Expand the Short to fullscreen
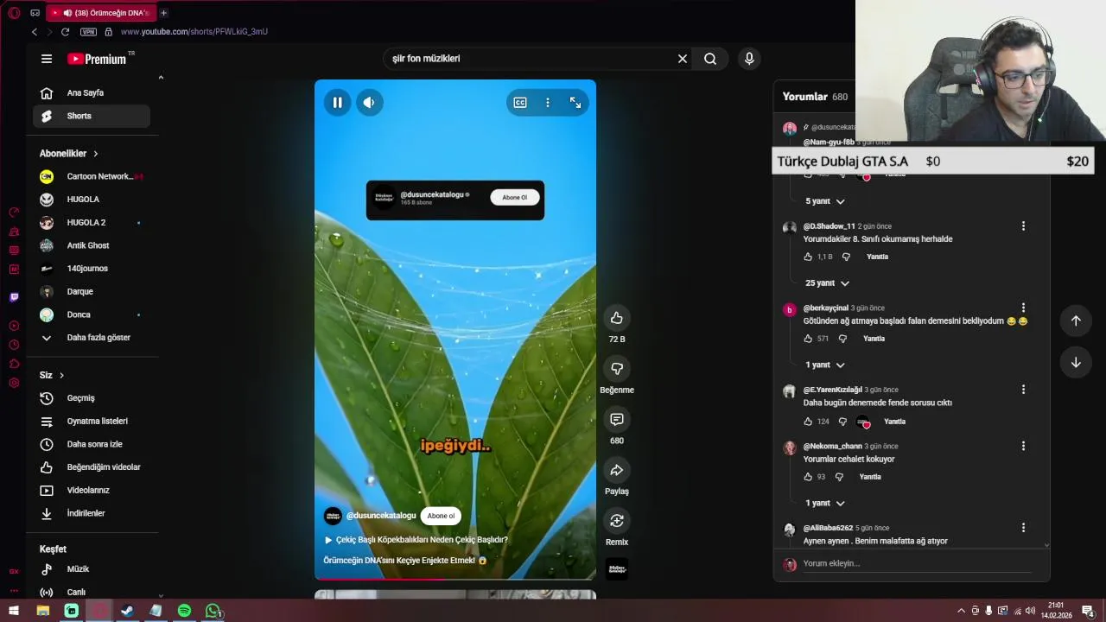The width and height of the screenshot is (1106, 622). pyautogui.click(x=575, y=103)
